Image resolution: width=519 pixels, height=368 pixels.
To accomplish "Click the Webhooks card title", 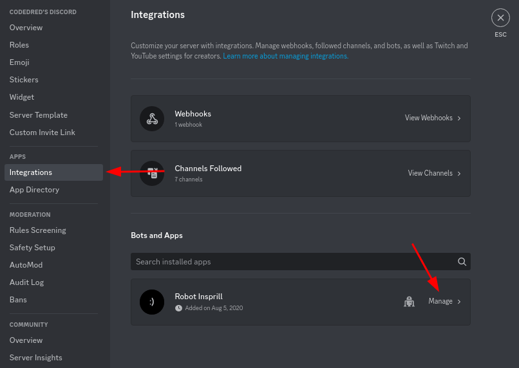I will tap(193, 114).
